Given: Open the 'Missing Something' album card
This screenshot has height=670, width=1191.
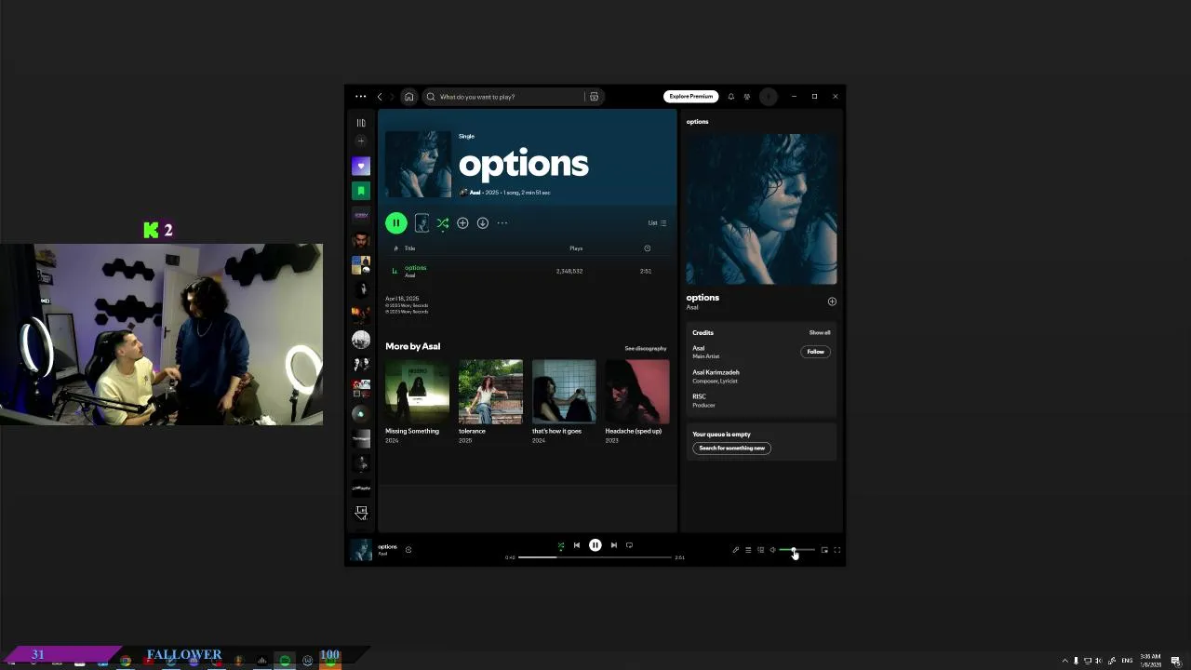Looking at the screenshot, I should click(x=417, y=401).
